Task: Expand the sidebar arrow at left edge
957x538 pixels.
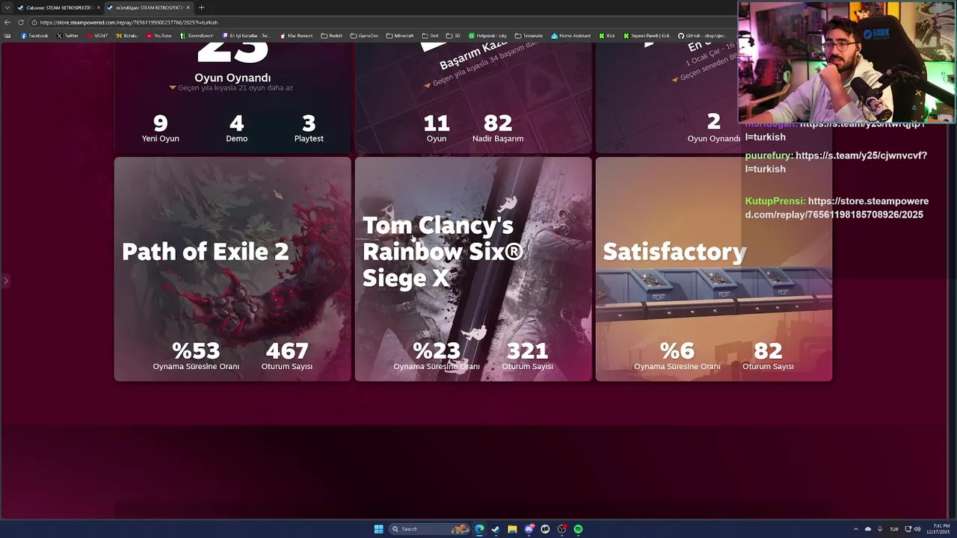Action: tap(5, 280)
